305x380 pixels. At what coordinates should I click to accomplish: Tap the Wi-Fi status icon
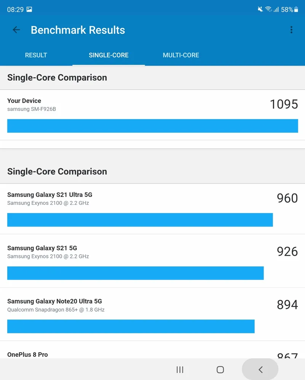click(x=268, y=9)
